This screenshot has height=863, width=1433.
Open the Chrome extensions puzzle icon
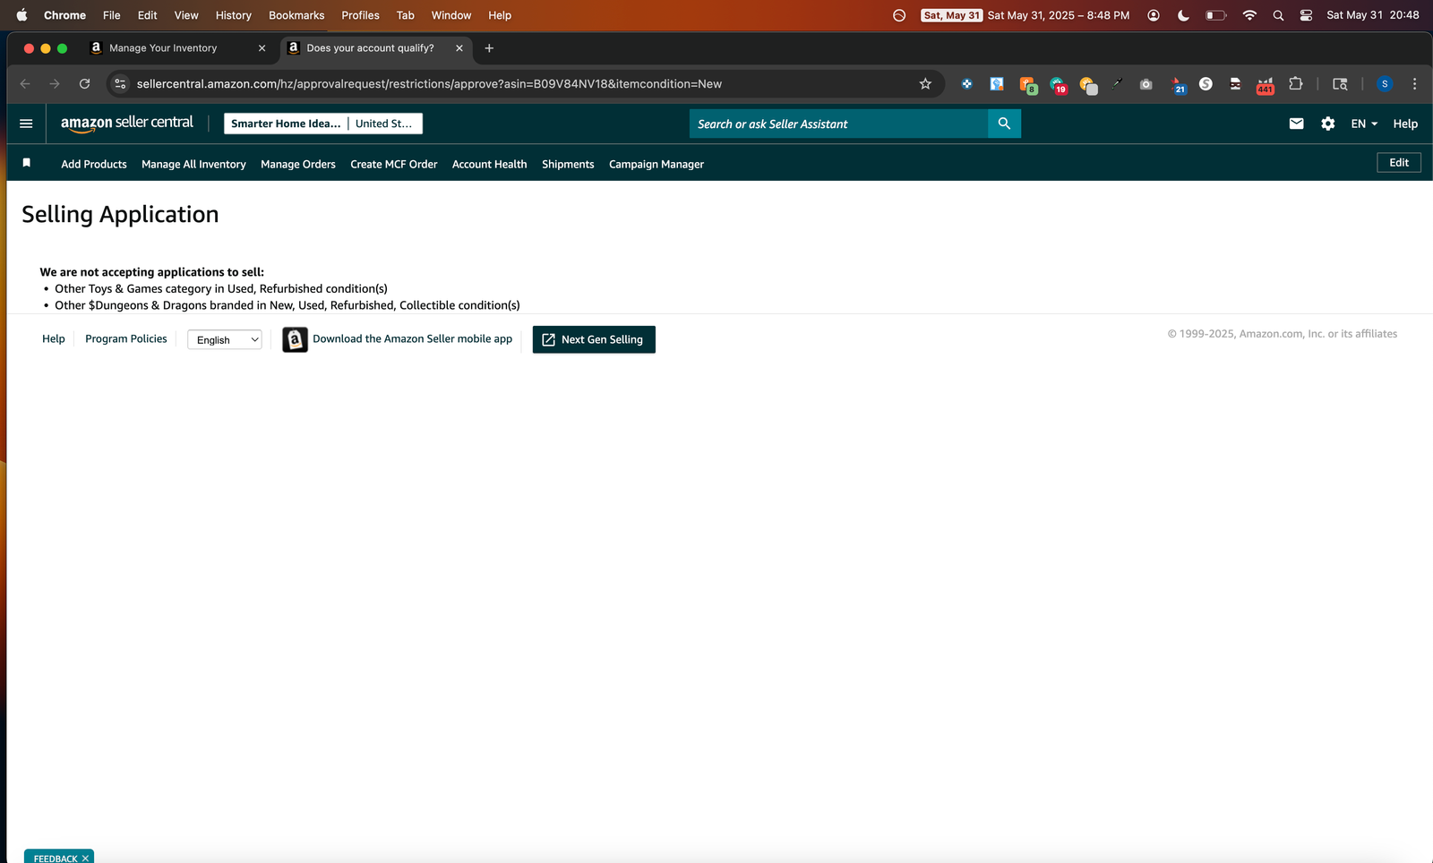(1295, 83)
